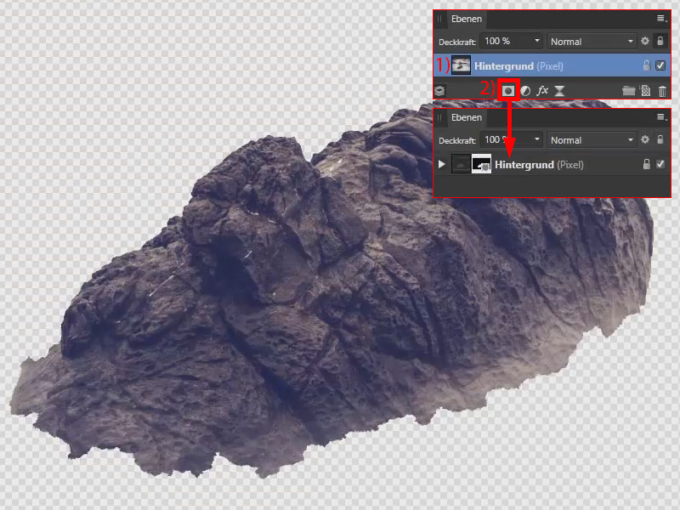Image resolution: width=680 pixels, height=510 pixels.
Task: Click the black-and-white mask thumbnail in the lower panel
Action: (x=481, y=164)
